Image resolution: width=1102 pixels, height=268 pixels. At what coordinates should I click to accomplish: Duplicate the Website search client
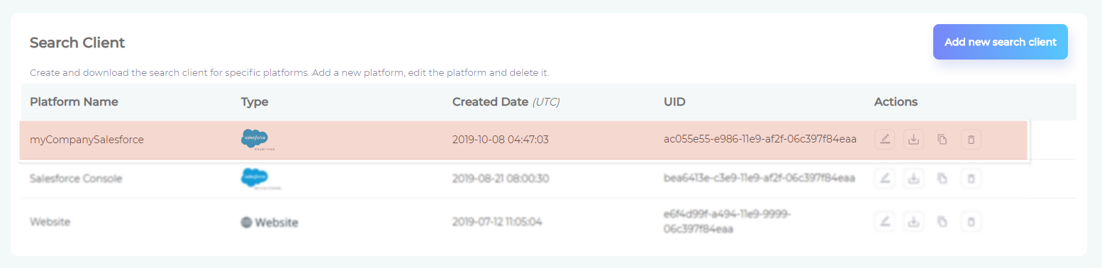[942, 222]
